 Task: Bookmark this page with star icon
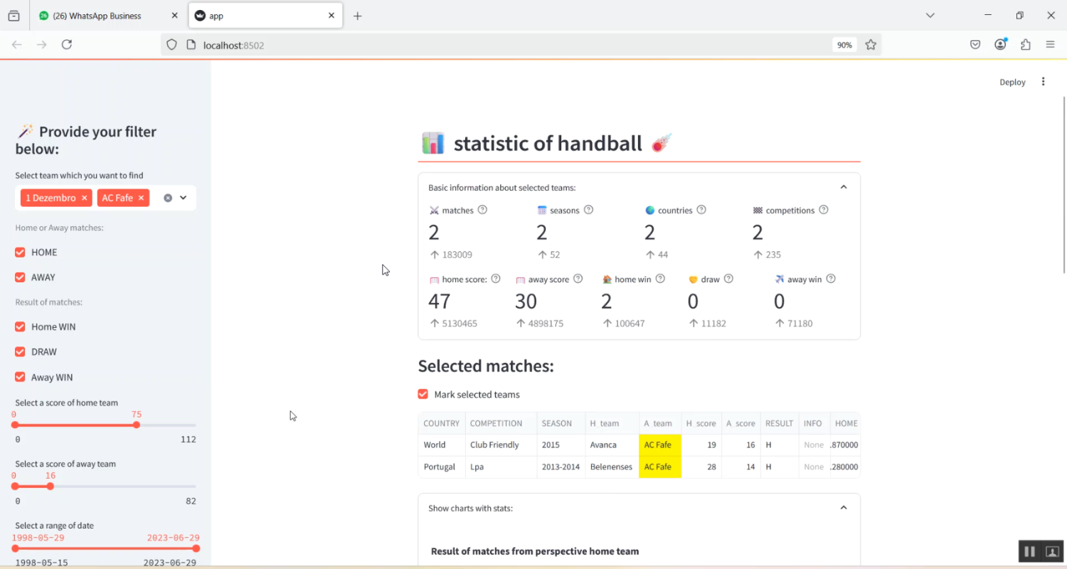(871, 45)
